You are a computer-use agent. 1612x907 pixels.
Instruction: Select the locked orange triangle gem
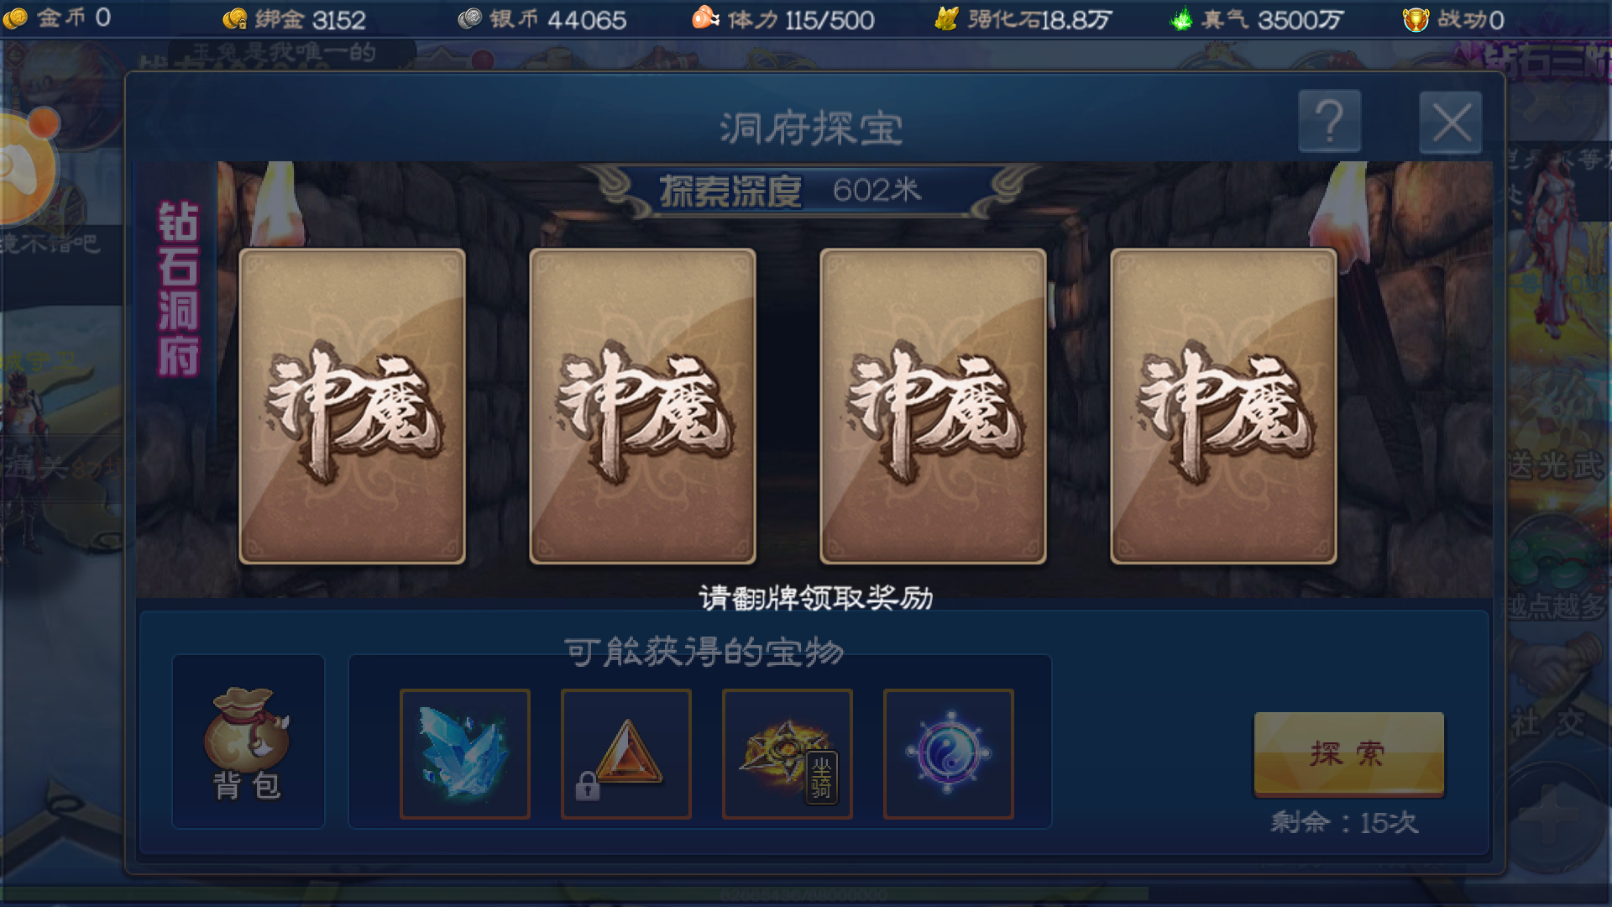click(625, 753)
